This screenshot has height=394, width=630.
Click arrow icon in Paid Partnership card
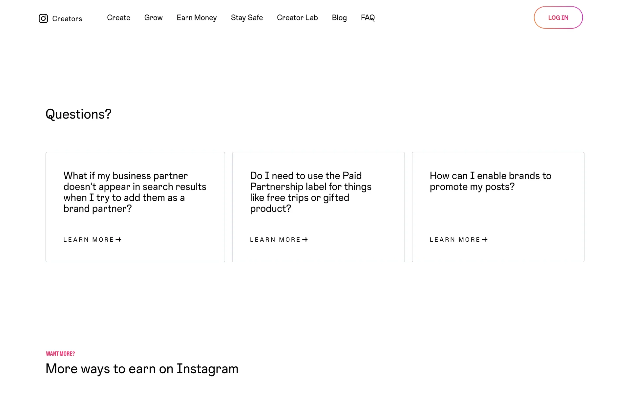(x=305, y=240)
